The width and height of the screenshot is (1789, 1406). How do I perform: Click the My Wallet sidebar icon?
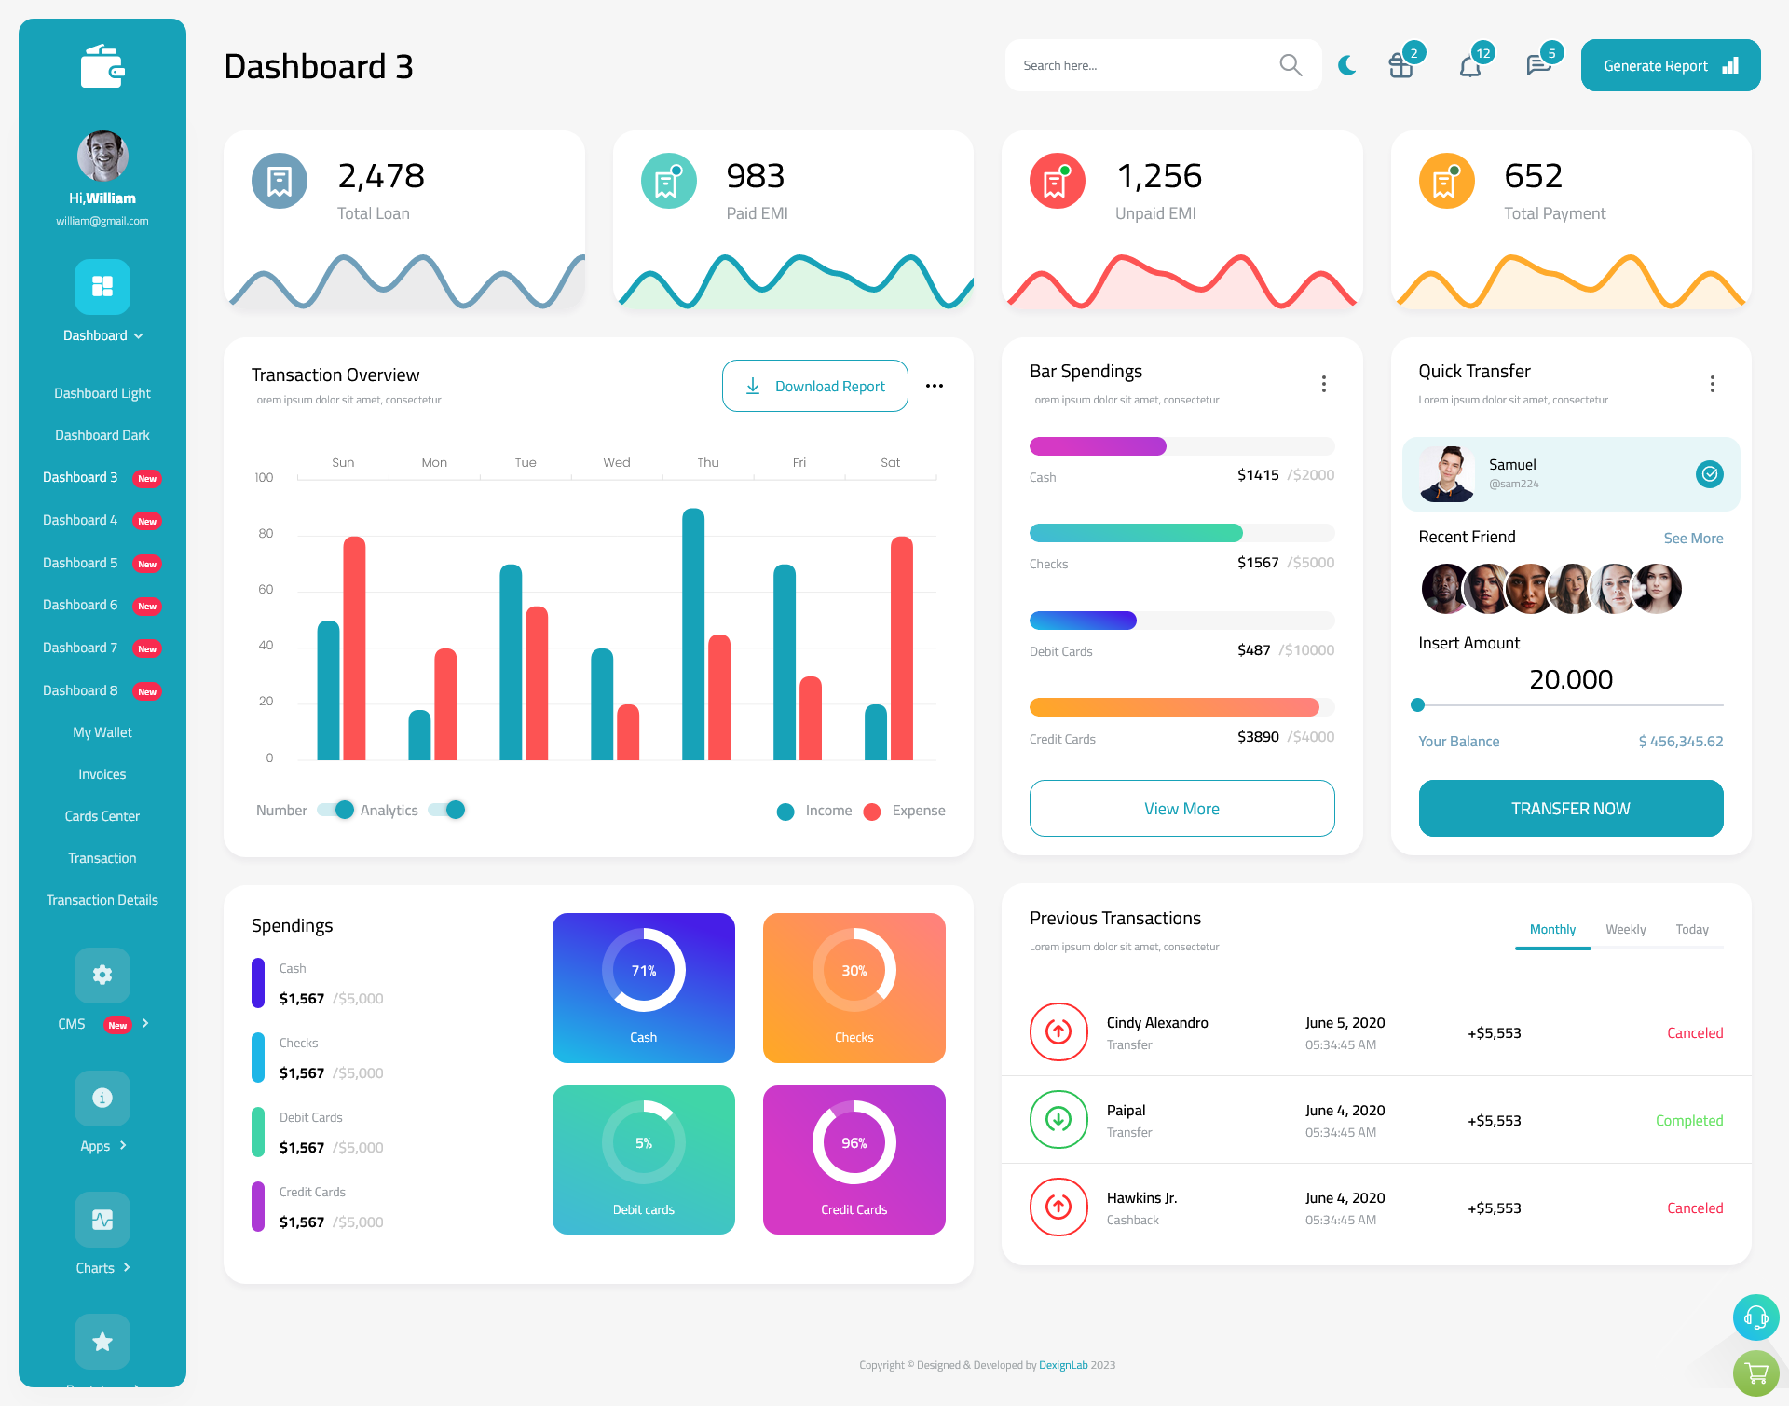pos(101,730)
